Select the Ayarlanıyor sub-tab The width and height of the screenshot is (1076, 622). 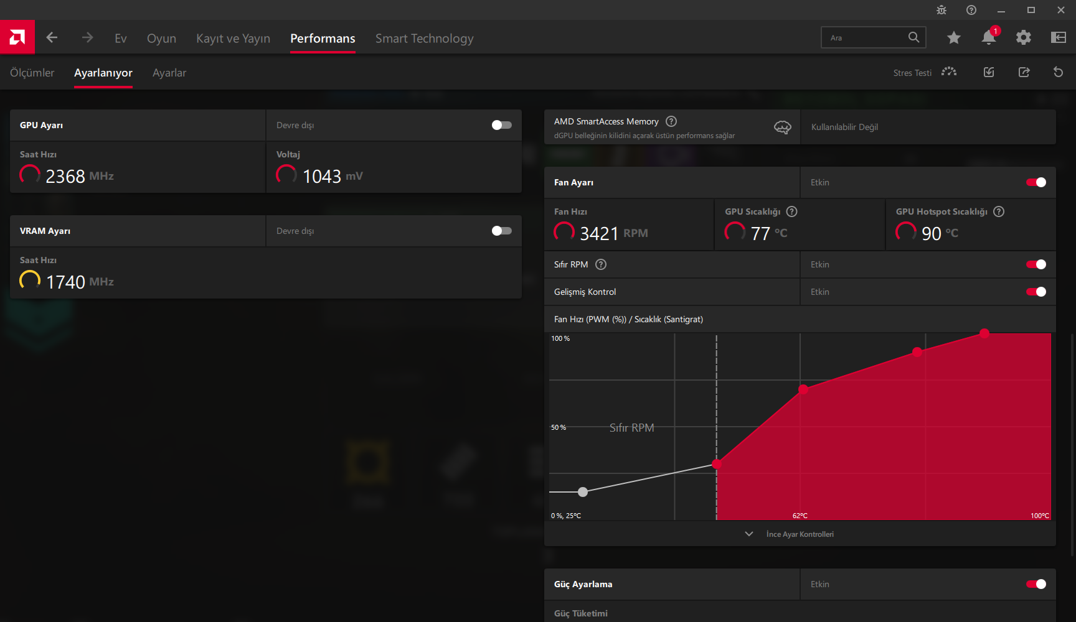coord(103,73)
